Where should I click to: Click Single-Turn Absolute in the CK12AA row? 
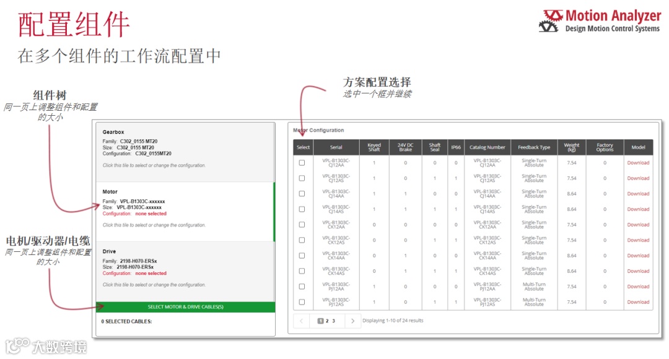coord(534,225)
